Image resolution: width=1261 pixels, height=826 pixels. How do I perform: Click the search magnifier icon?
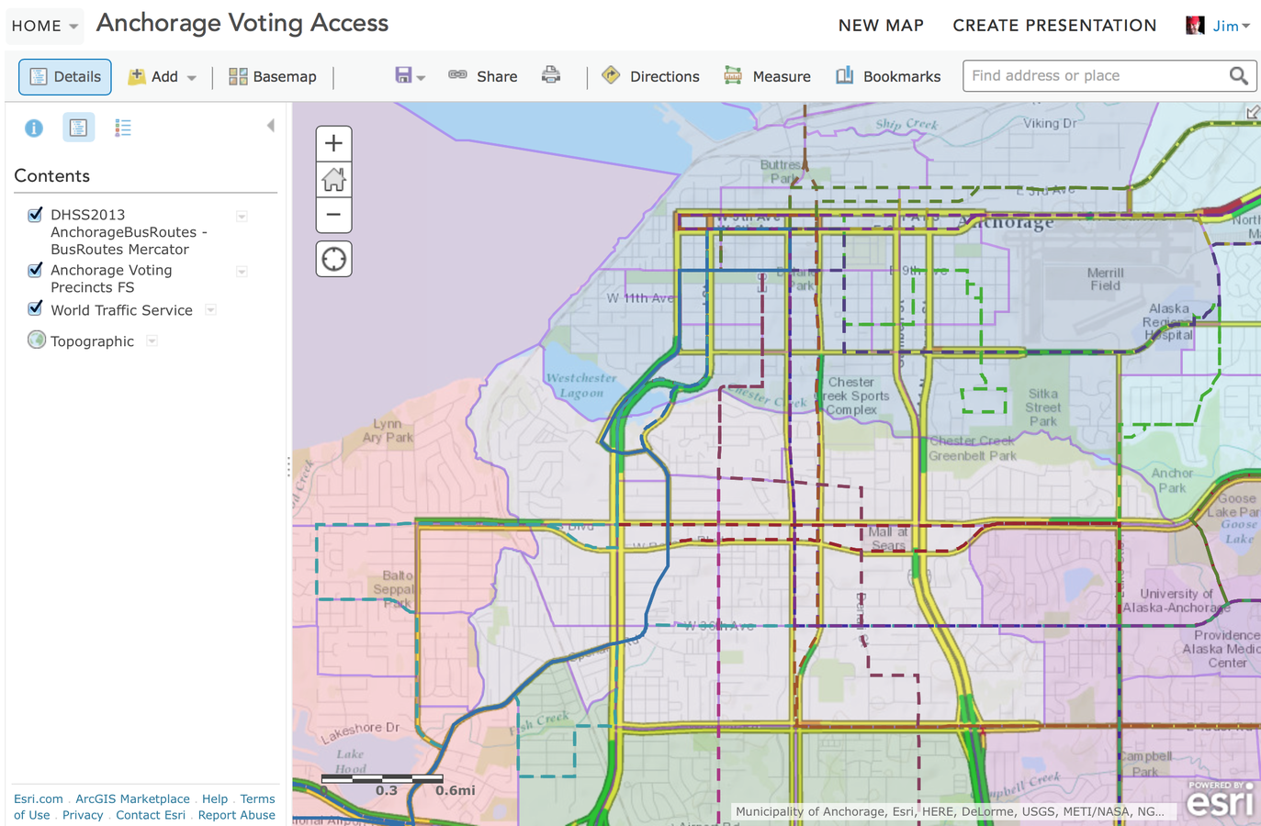coord(1239,76)
